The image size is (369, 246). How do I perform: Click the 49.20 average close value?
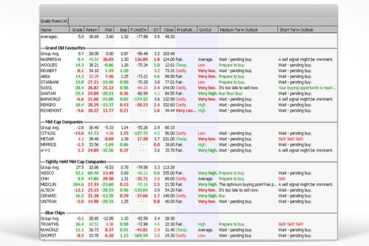170,37
